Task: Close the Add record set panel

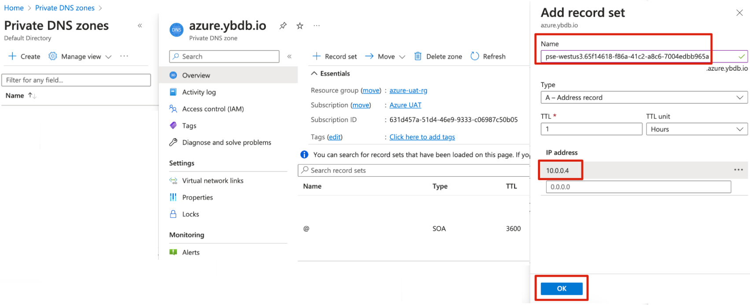Action: 739,13
